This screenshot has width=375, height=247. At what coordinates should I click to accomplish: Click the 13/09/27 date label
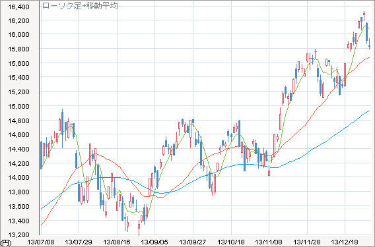point(193,242)
